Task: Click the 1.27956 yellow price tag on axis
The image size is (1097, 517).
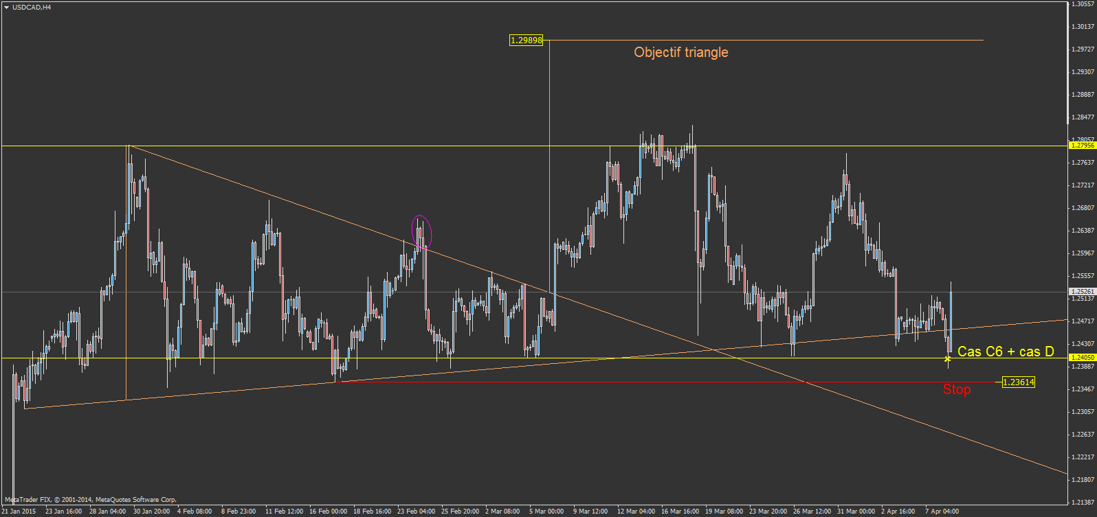Action: [1083, 146]
